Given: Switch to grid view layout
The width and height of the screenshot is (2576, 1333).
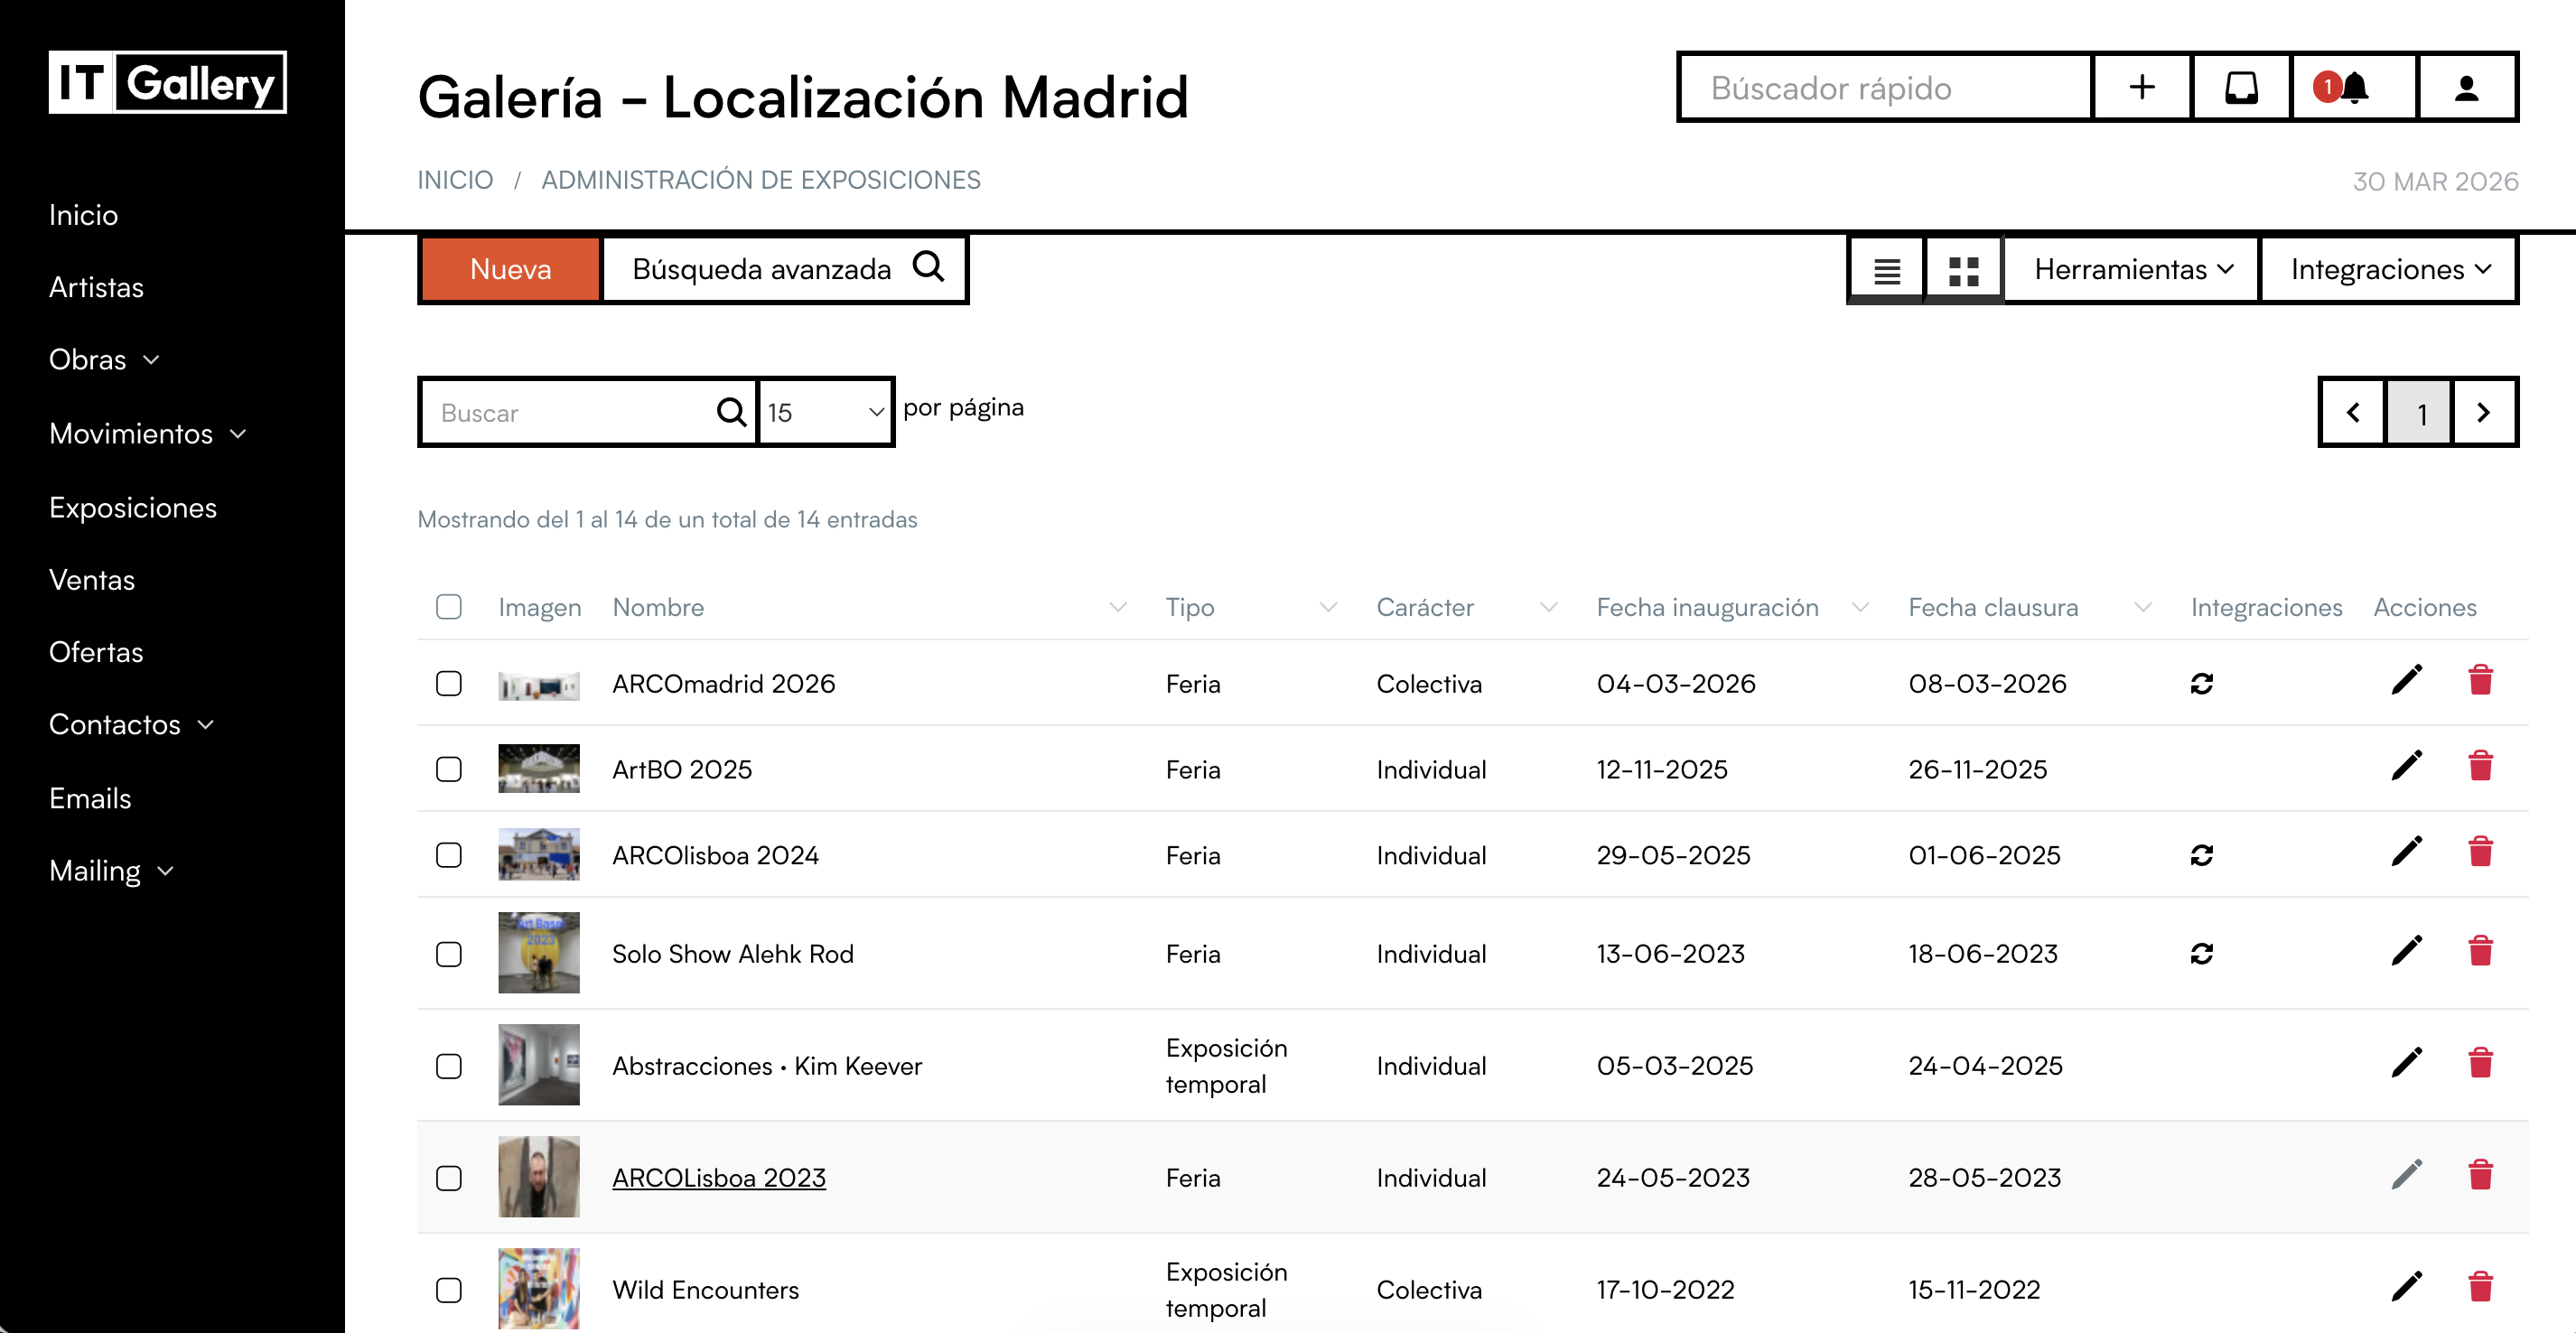Looking at the screenshot, I should click(x=1963, y=270).
